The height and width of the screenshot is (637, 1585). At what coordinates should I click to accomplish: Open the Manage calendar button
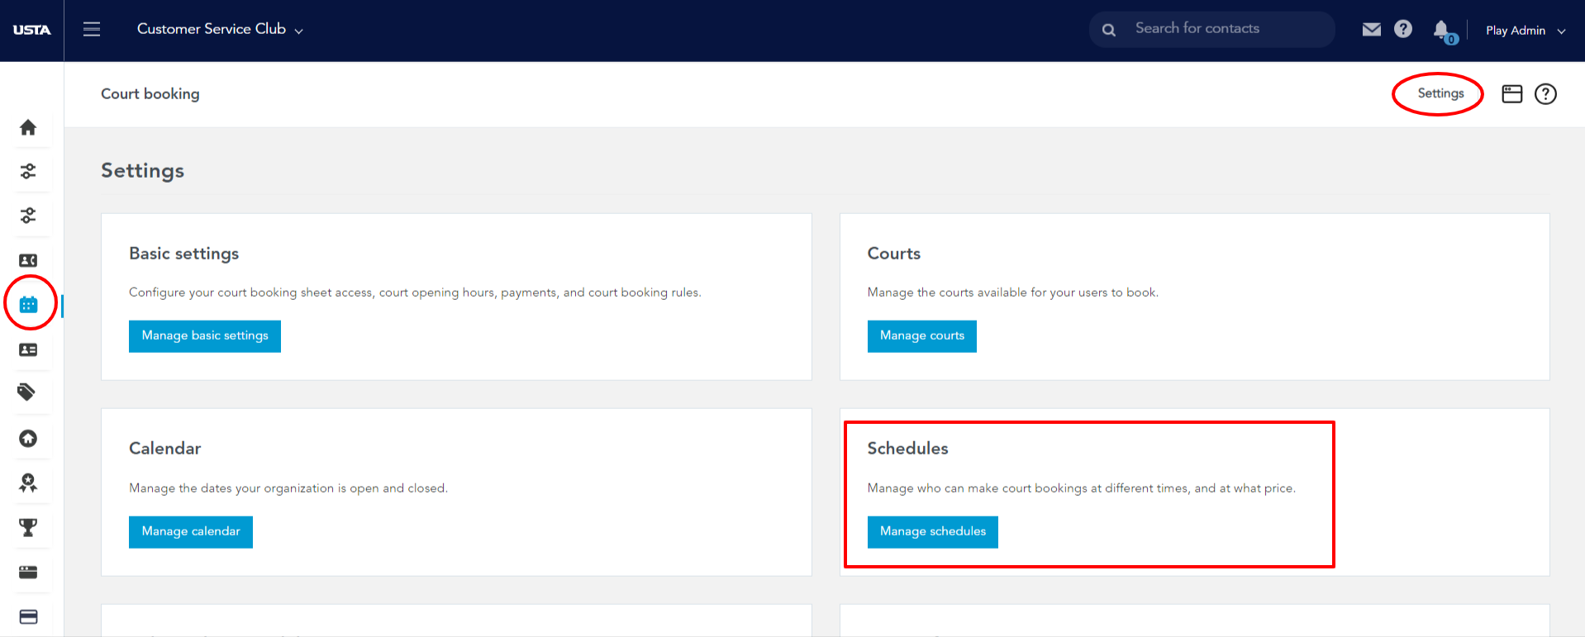(x=191, y=532)
